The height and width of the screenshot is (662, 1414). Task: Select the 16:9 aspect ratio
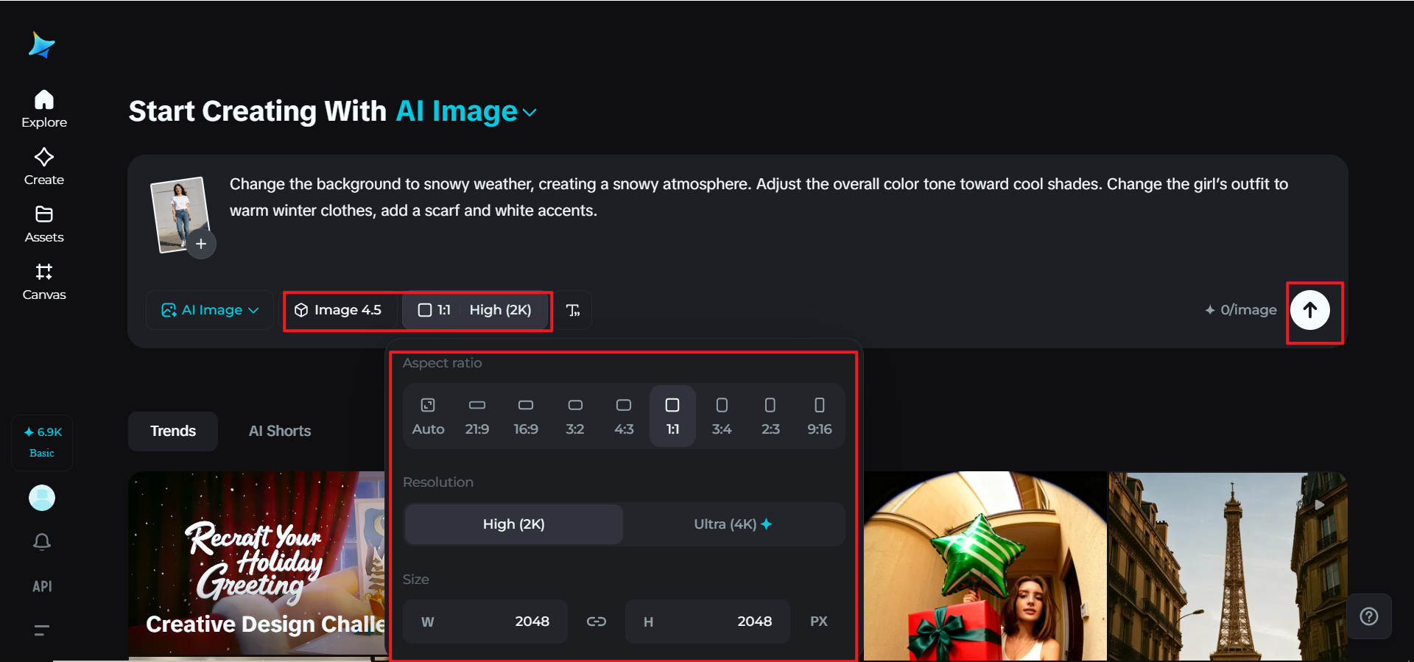[x=526, y=416]
